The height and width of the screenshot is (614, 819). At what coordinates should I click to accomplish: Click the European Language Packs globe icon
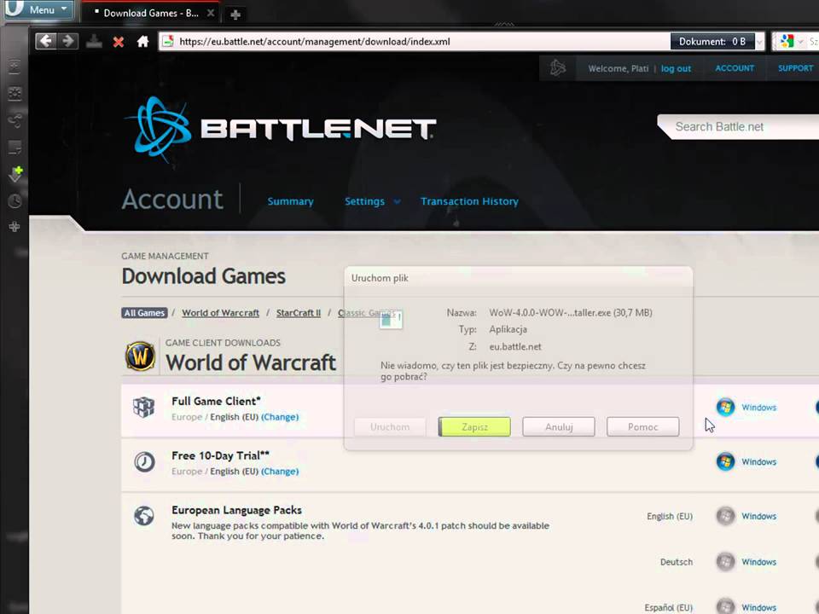pyautogui.click(x=143, y=515)
